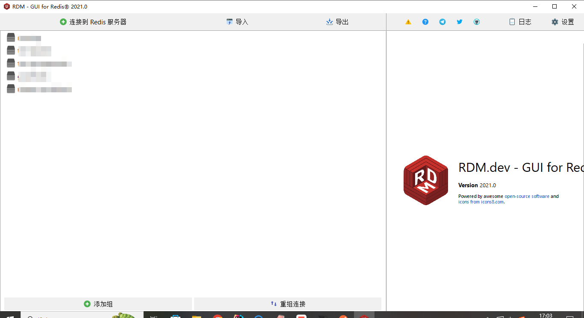Open the Twitter bird icon
The height and width of the screenshot is (318, 584).
click(x=460, y=22)
